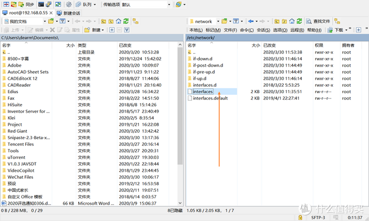Go to root directory in remote panel
This screenshot has height=221, width=369.
point(284,21)
